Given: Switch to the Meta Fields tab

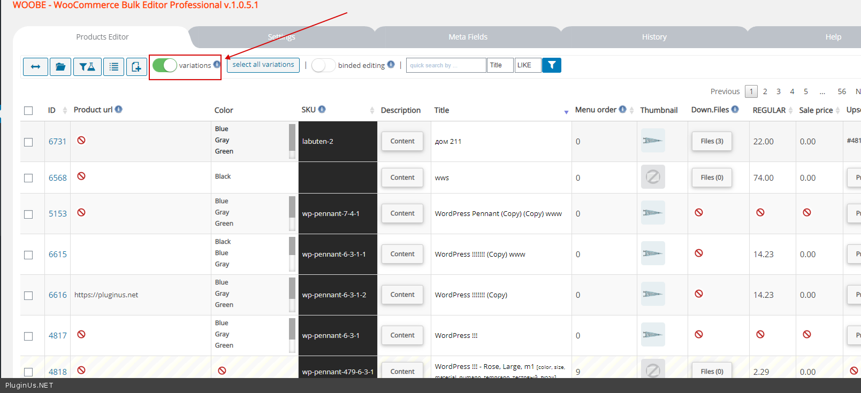Looking at the screenshot, I should [468, 37].
